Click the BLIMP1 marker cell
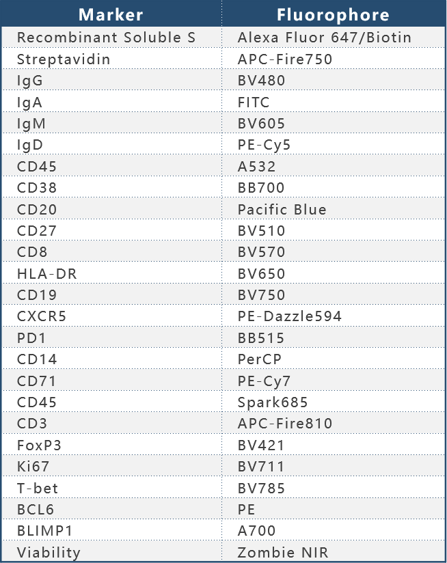The image size is (447, 563). click(x=43, y=531)
